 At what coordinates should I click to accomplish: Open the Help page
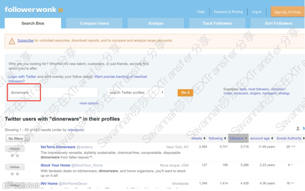[201, 12]
